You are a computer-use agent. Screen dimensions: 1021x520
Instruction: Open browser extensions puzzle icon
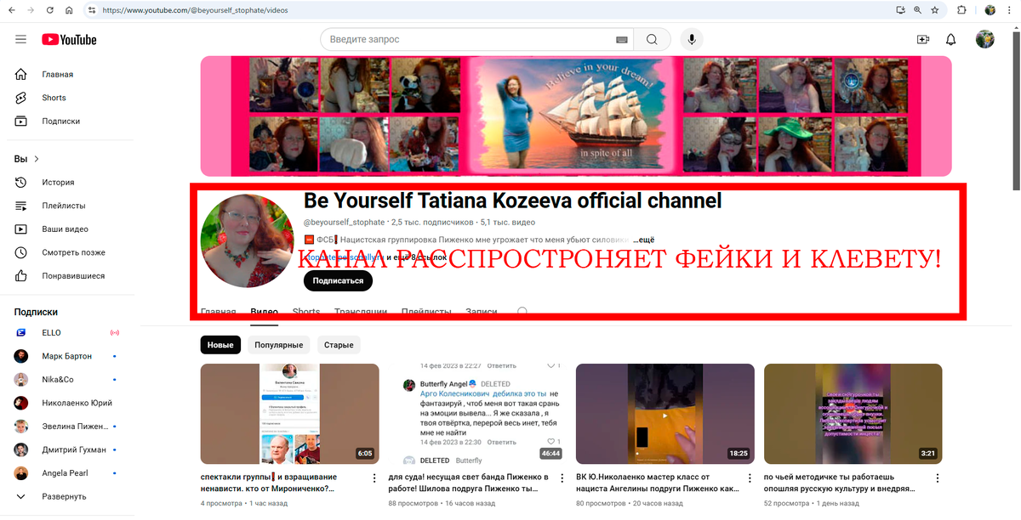(x=961, y=10)
